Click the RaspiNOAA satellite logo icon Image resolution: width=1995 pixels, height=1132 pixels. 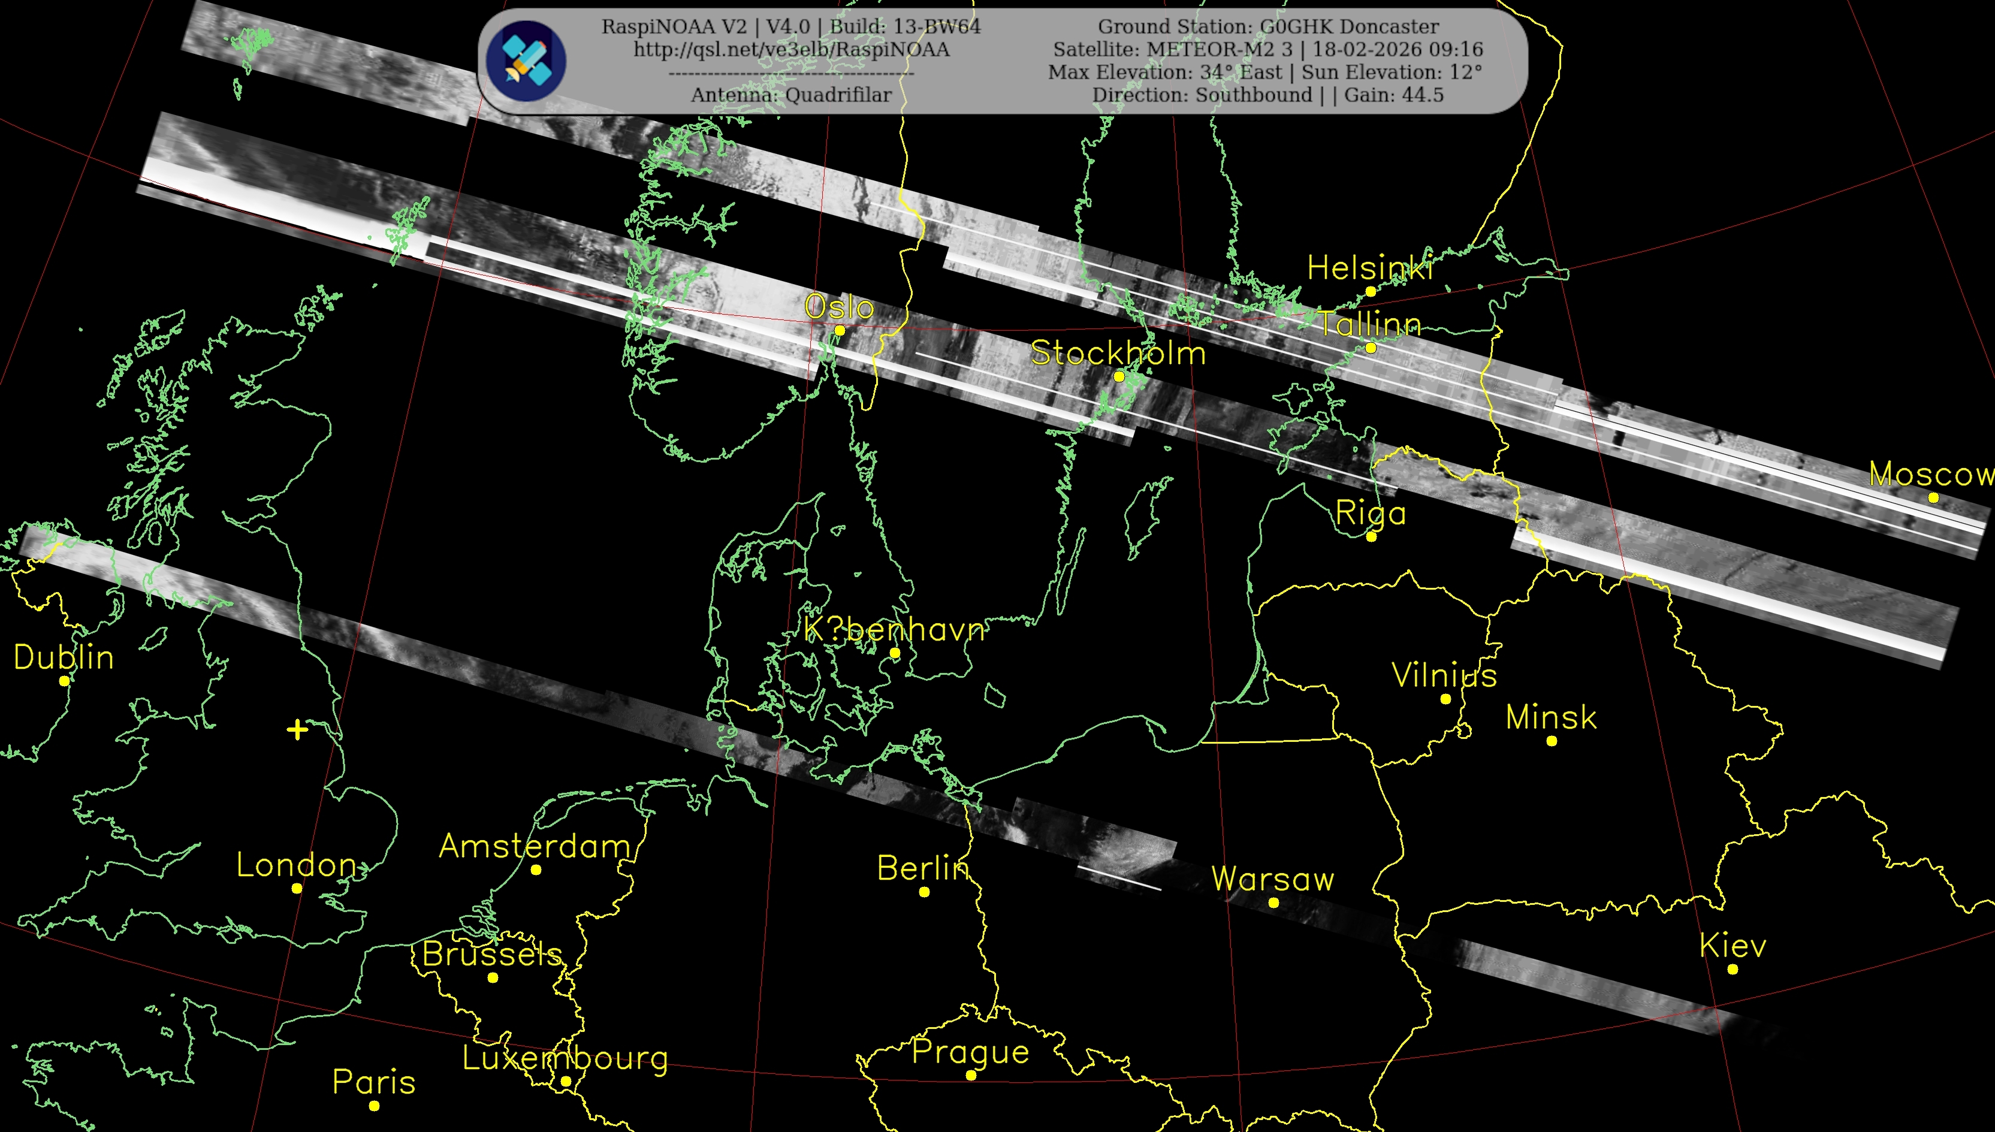tap(526, 61)
